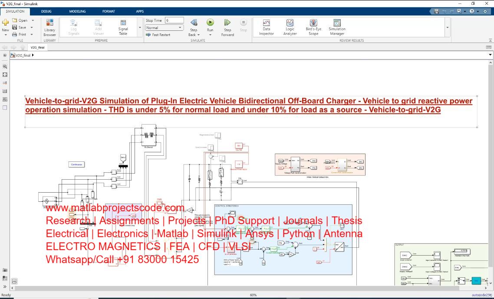
Task: Click the quick-access search icon in top bar
Action: [459, 11]
